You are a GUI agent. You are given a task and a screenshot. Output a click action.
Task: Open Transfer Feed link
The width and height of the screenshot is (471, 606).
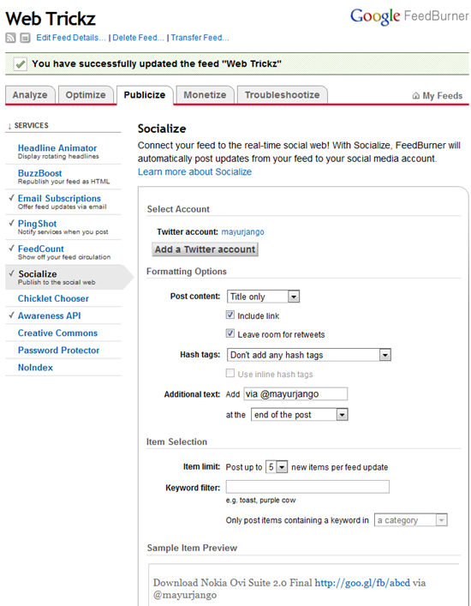click(x=200, y=38)
